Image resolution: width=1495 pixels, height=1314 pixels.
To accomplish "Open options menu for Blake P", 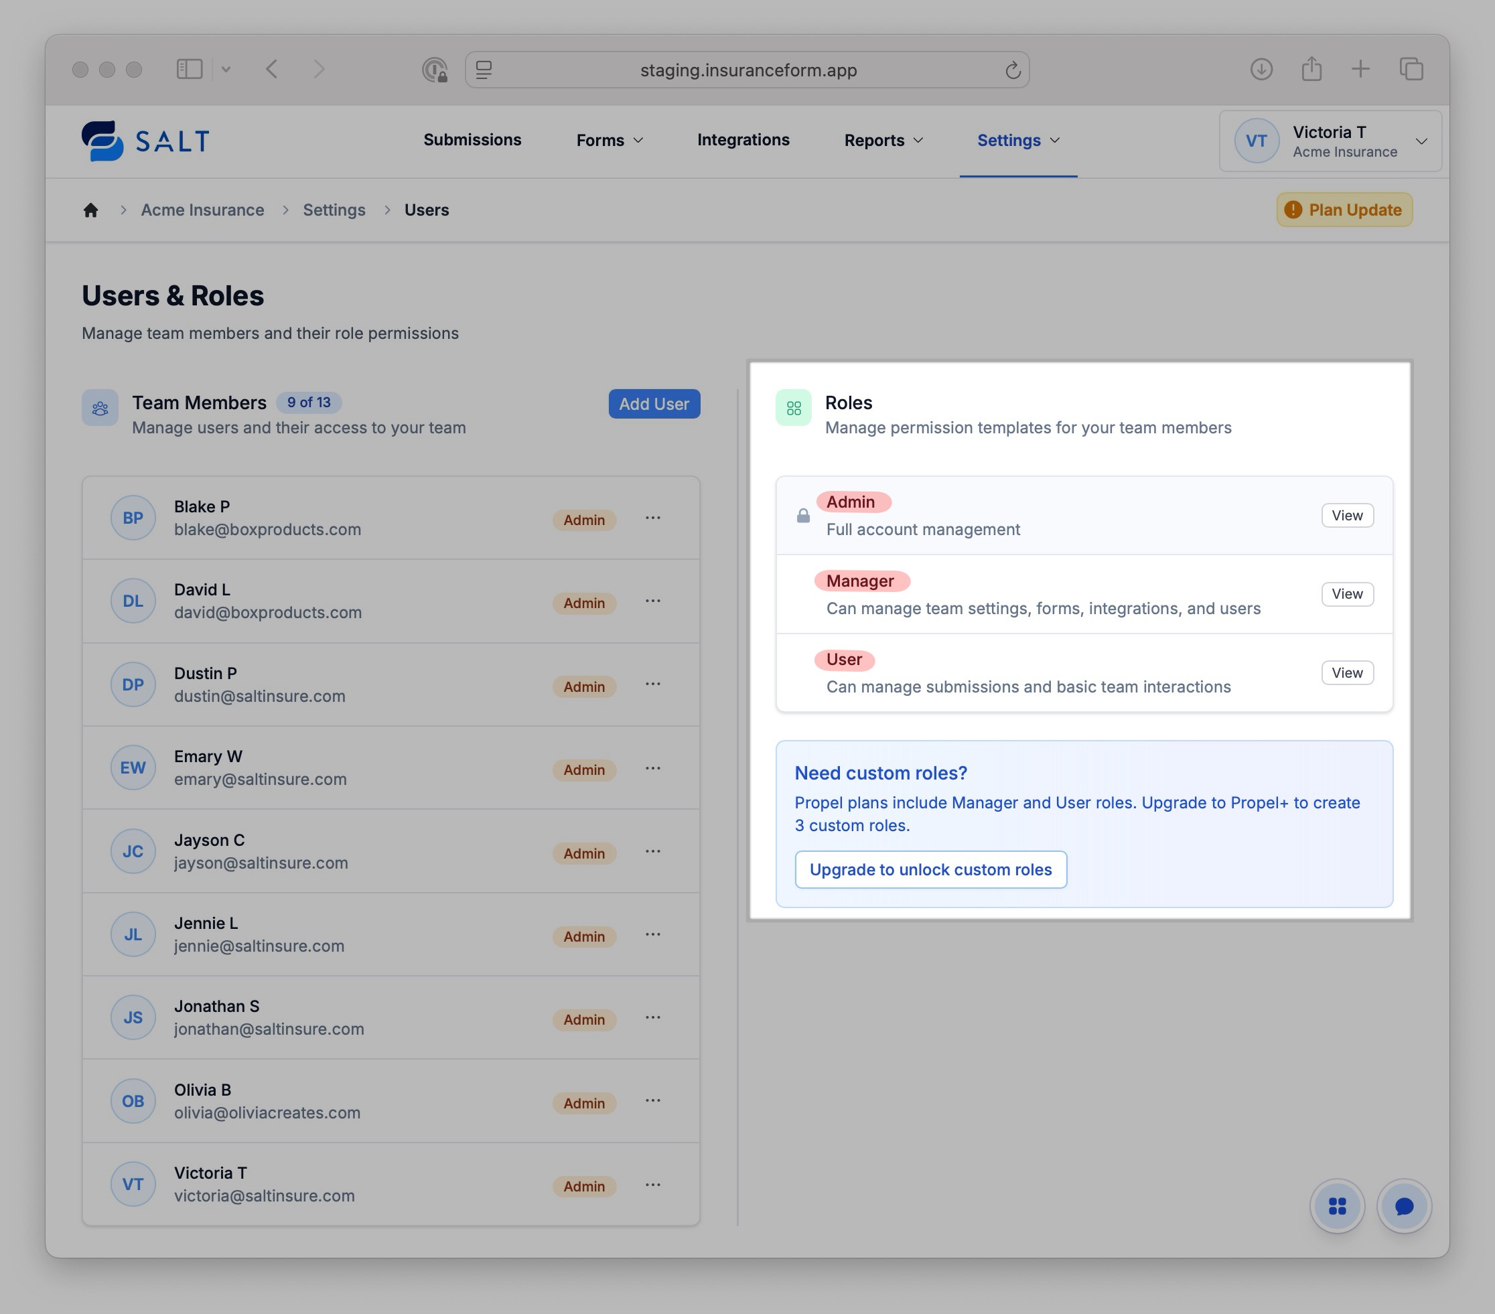I will (x=652, y=518).
